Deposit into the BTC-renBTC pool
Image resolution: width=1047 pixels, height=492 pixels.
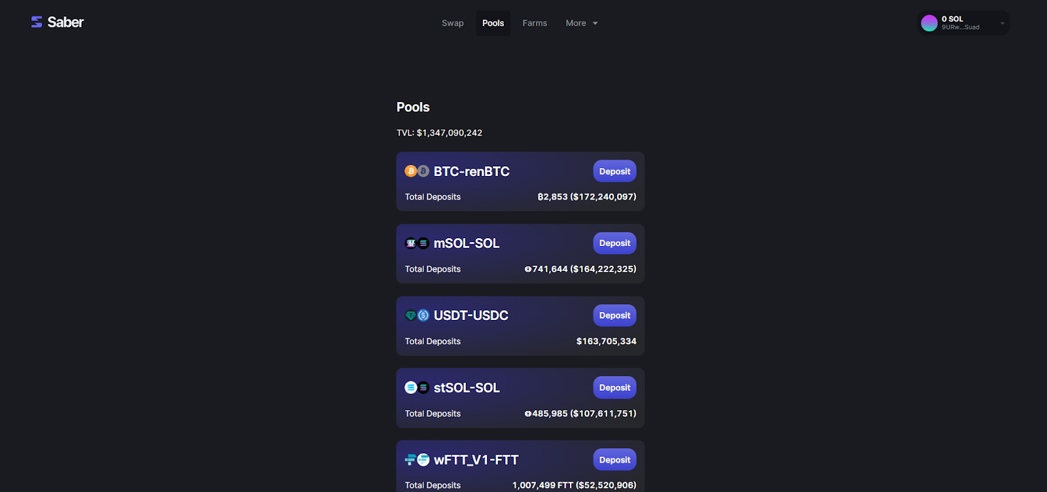(614, 171)
